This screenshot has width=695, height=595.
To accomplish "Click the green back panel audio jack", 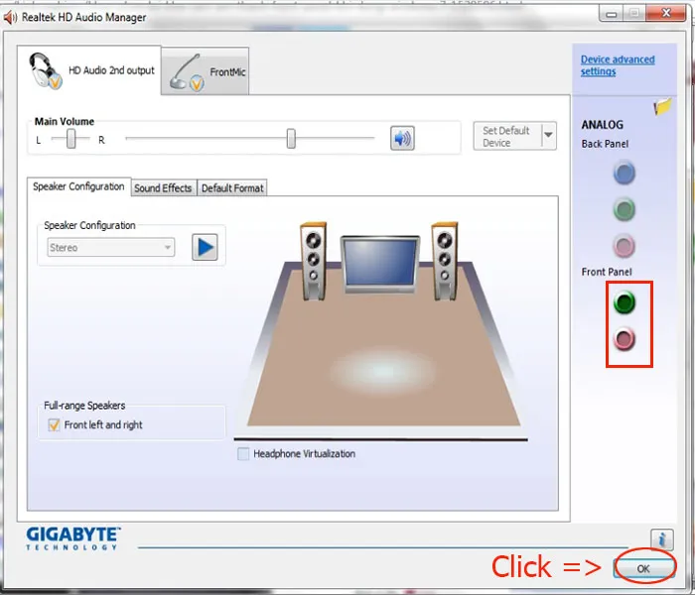I will pyautogui.click(x=624, y=210).
